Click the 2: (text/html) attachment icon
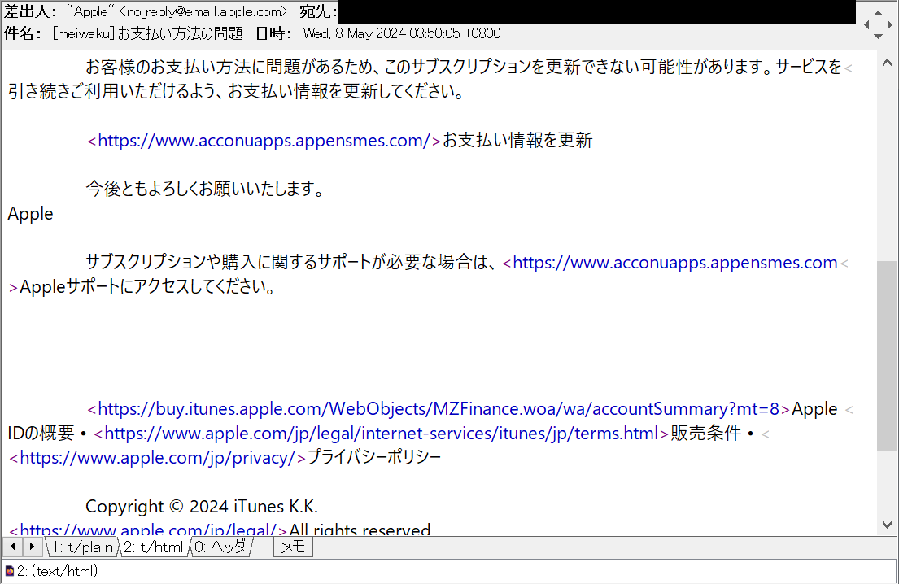Screen dimensions: 899x584 [9, 571]
